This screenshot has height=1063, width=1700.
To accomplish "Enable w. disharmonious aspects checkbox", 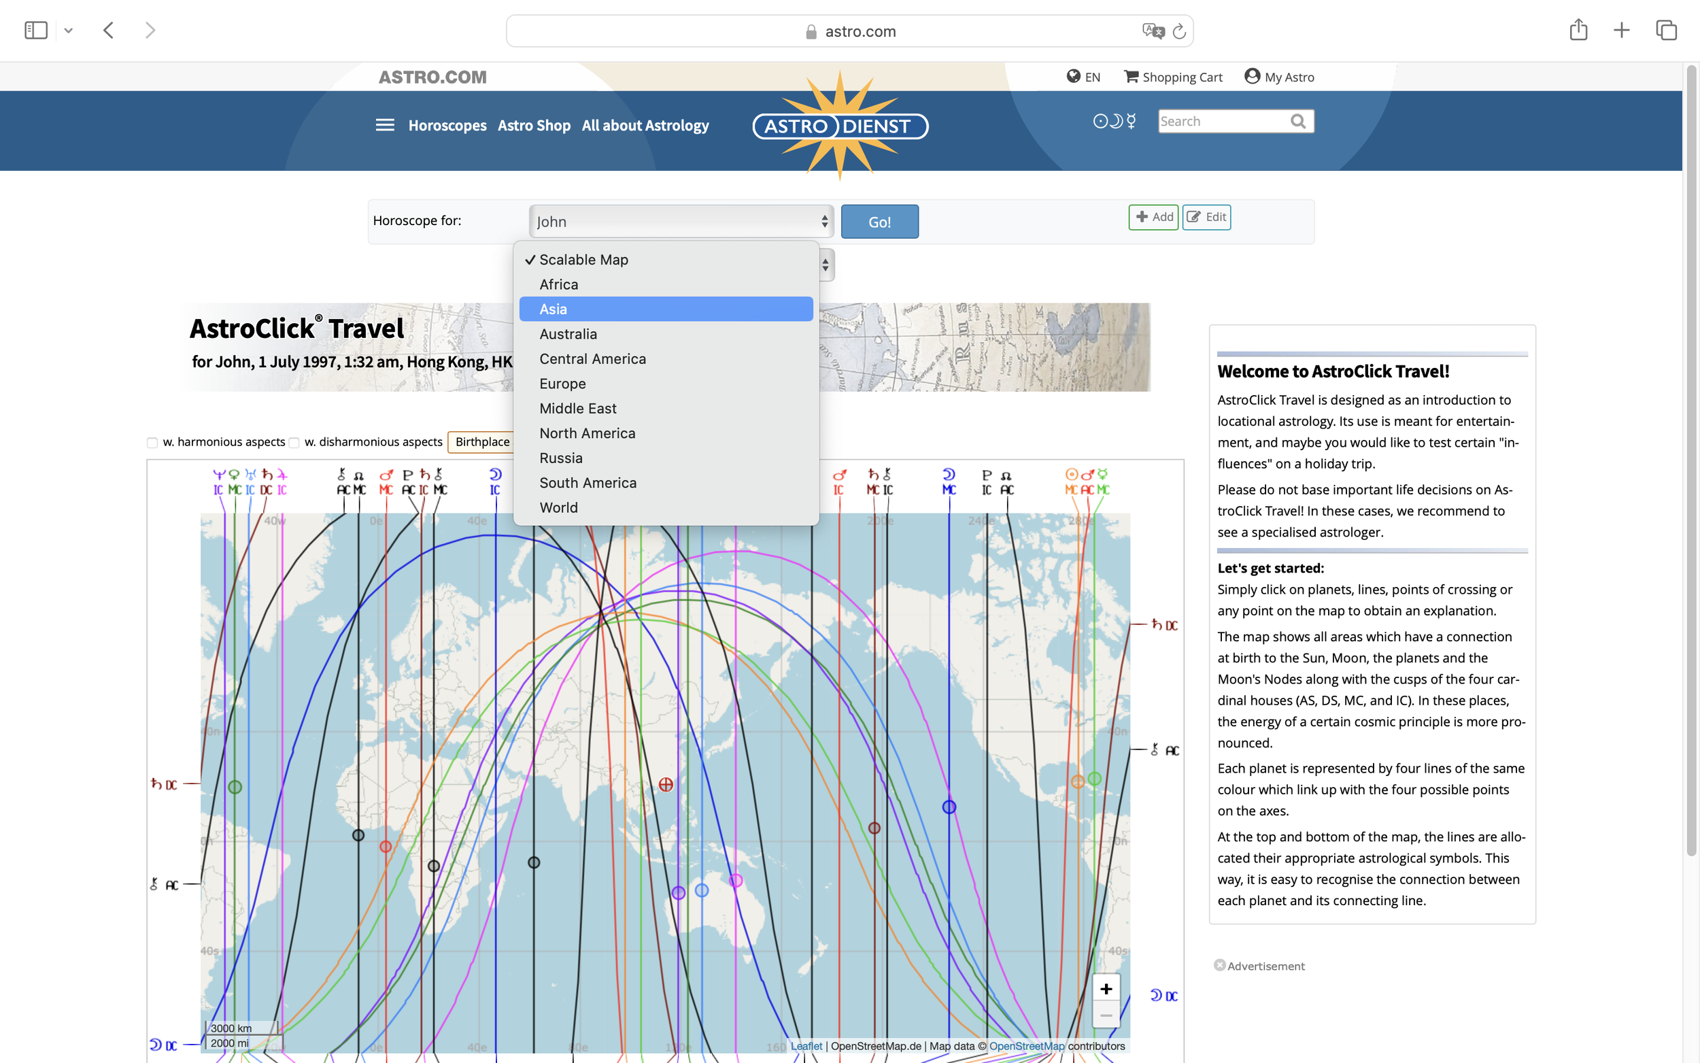I will pos(294,443).
